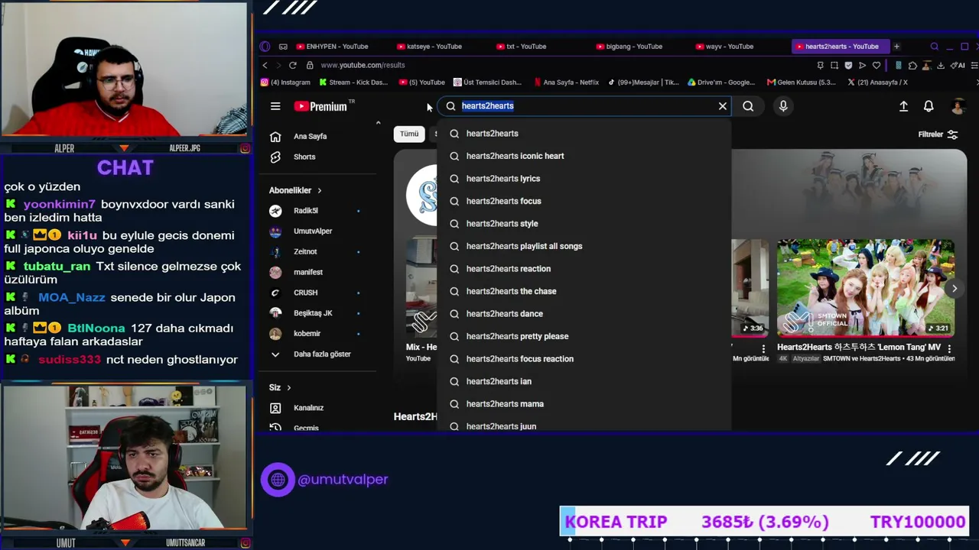Open the upload/create button in YouTube header

click(x=903, y=106)
